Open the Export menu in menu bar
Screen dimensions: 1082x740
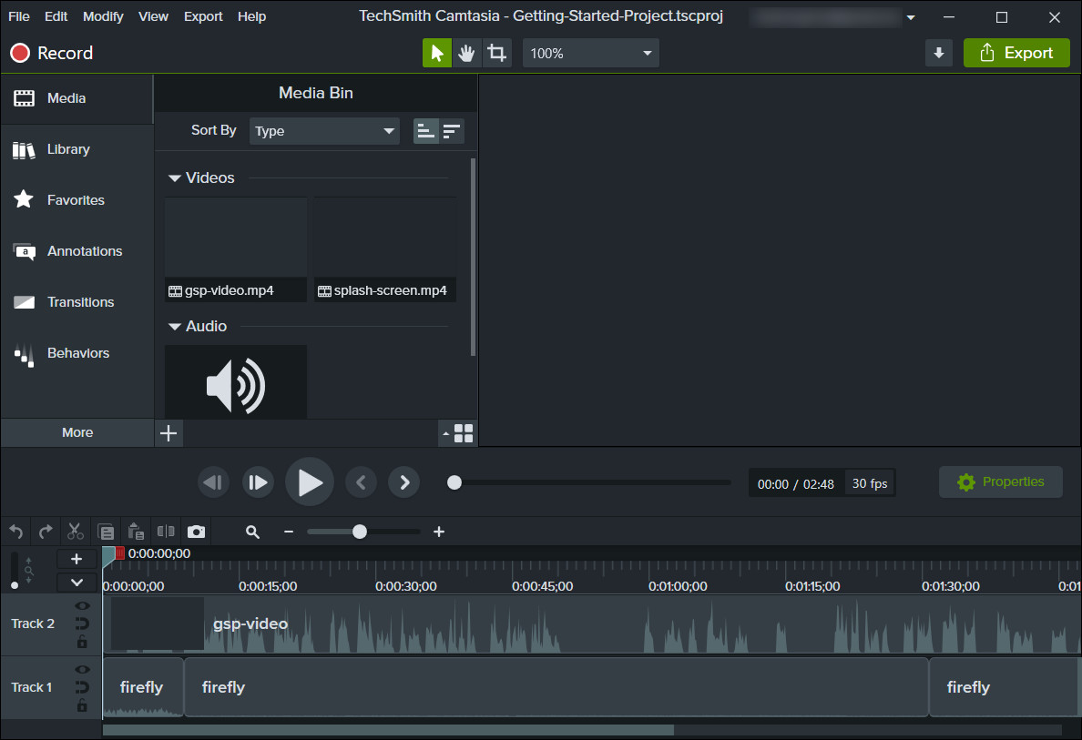point(203,15)
